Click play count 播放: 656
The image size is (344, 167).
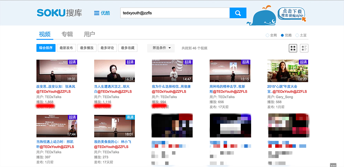point(217,102)
